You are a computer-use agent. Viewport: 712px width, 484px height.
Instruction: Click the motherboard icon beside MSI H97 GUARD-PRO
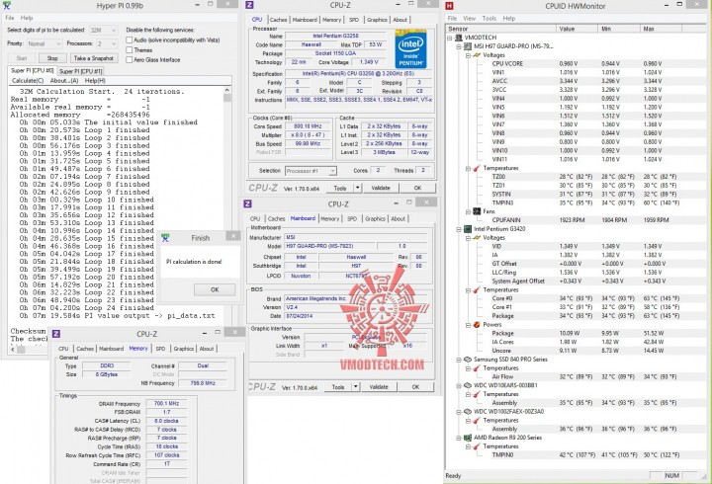click(467, 46)
